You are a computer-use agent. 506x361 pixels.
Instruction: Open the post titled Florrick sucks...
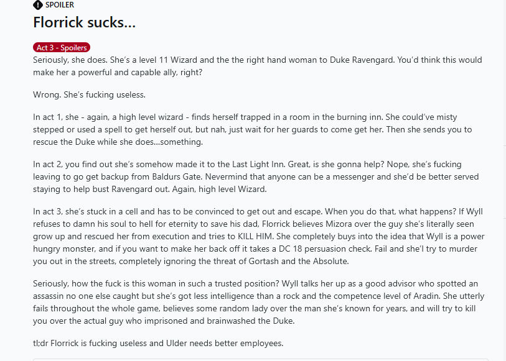coord(84,22)
